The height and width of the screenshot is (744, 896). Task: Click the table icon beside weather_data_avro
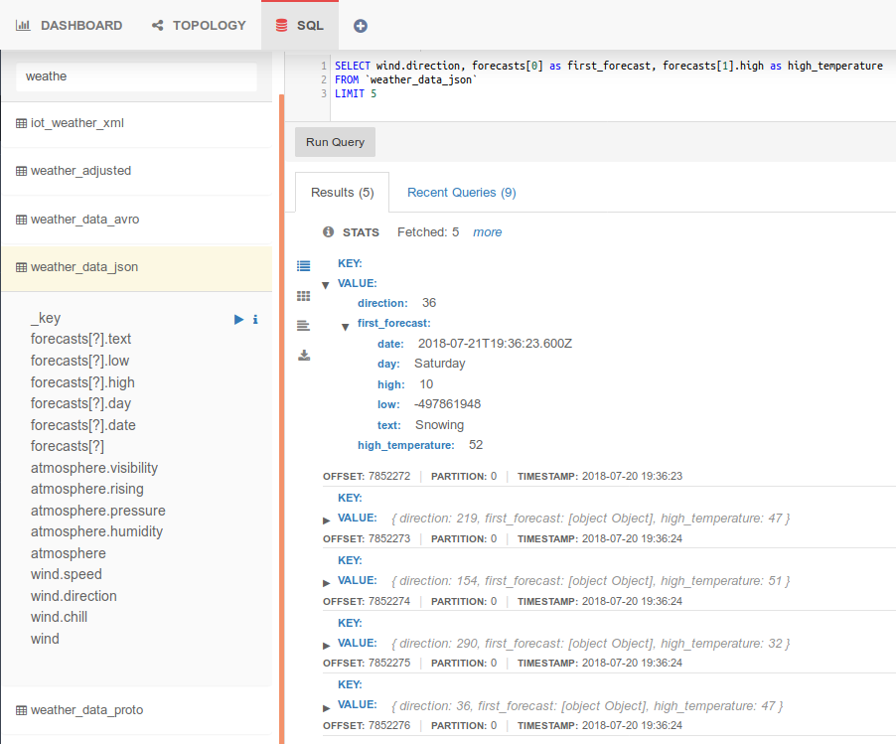[x=21, y=220]
